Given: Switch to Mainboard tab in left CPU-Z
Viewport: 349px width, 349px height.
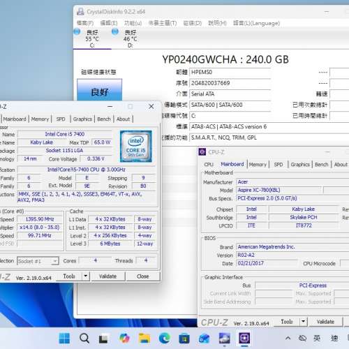Looking at the screenshot, I should click(15, 119).
